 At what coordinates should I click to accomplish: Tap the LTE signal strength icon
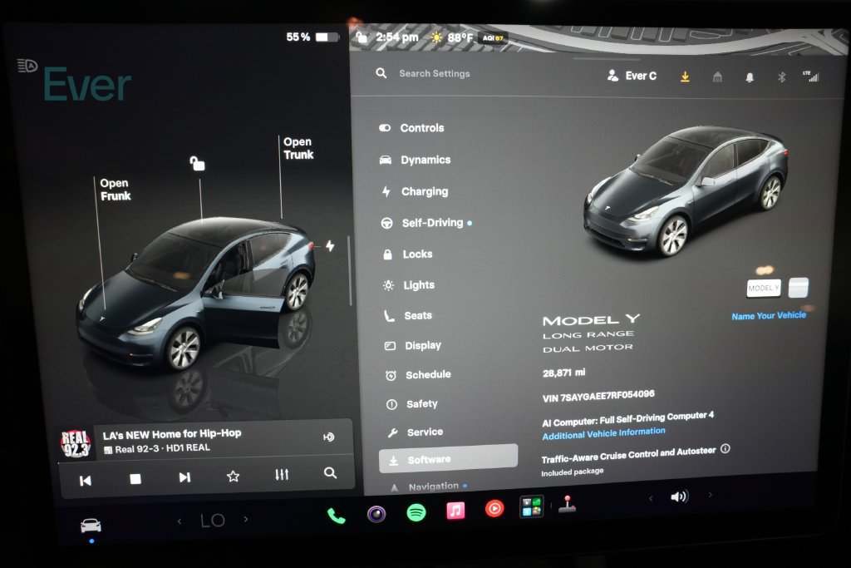pyautogui.click(x=811, y=77)
